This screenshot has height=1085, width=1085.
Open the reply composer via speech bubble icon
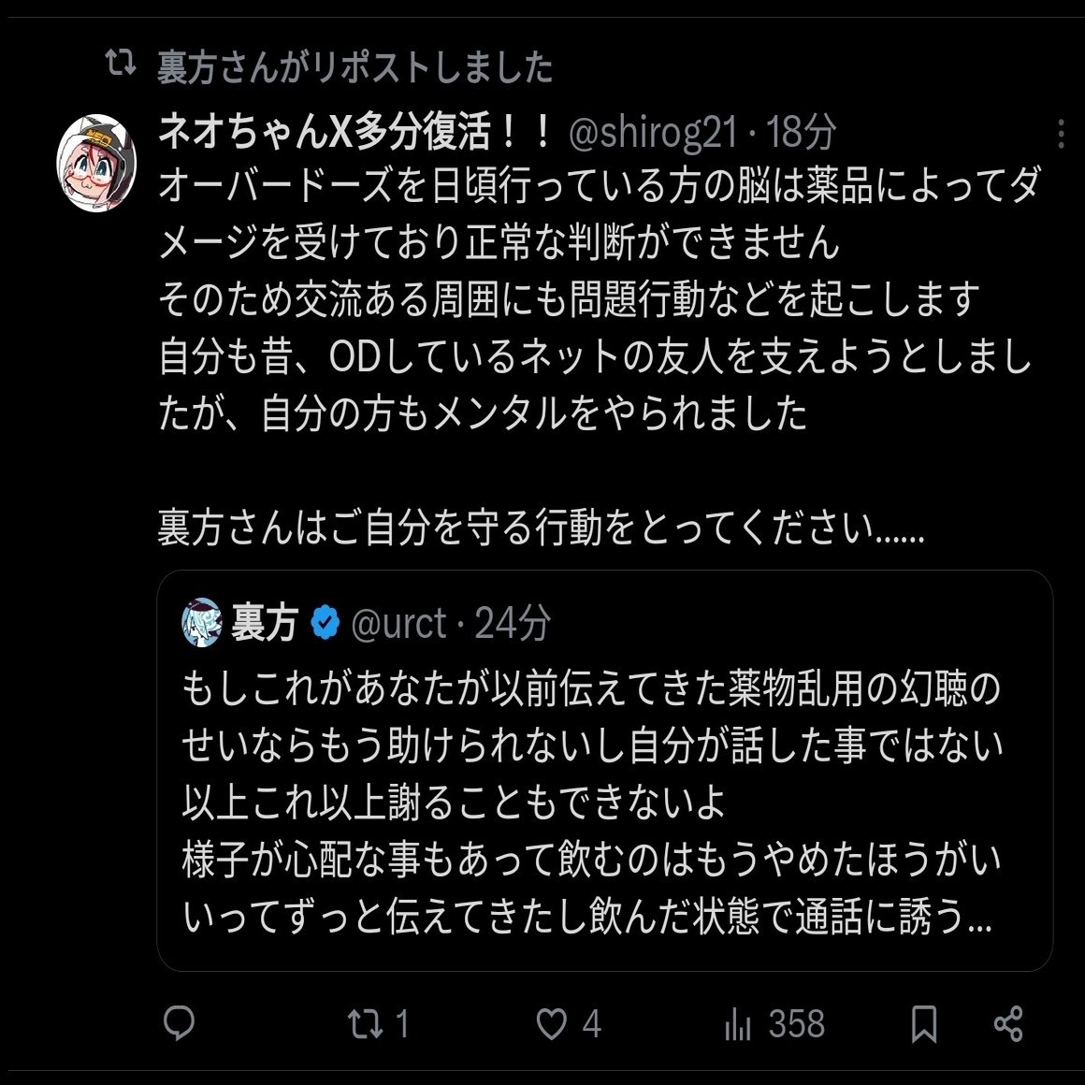[179, 1024]
